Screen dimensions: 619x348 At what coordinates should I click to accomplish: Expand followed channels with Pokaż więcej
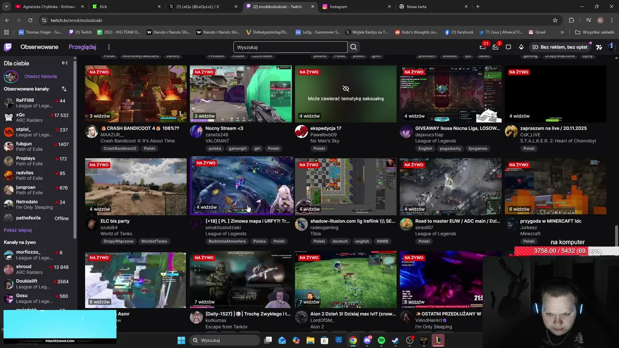(x=18, y=230)
